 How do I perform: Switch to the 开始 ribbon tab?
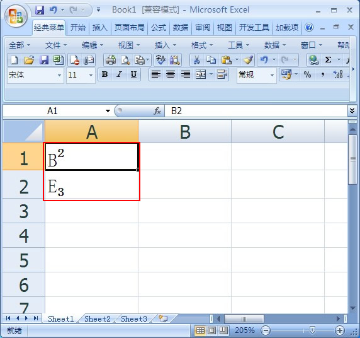click(78, 28)
